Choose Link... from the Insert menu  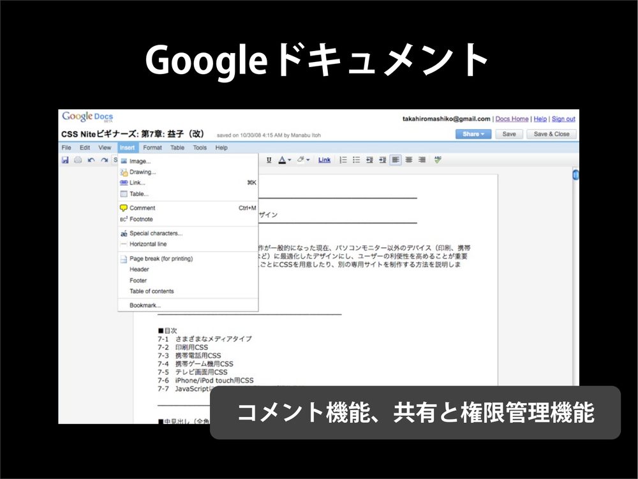[x=188, y=183]
